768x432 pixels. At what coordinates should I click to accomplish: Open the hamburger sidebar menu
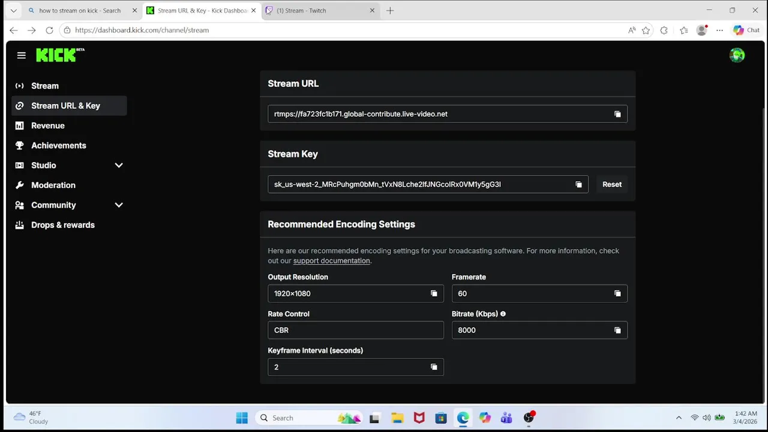tap(22, 55)
